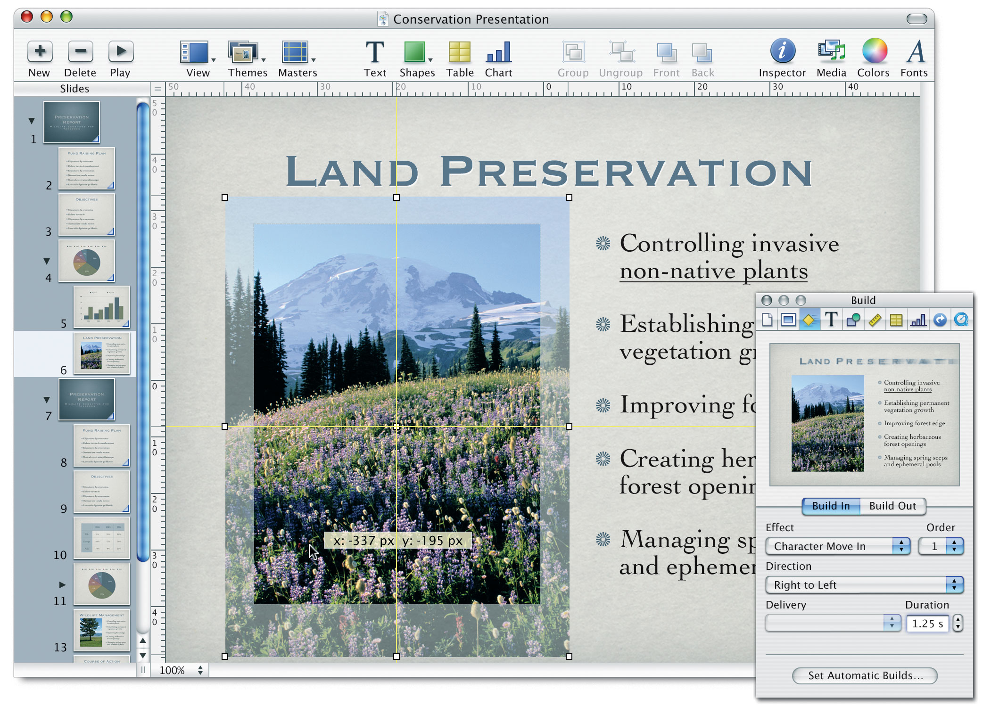
Task: Switch to Build Out
Action: click(892, 506)
